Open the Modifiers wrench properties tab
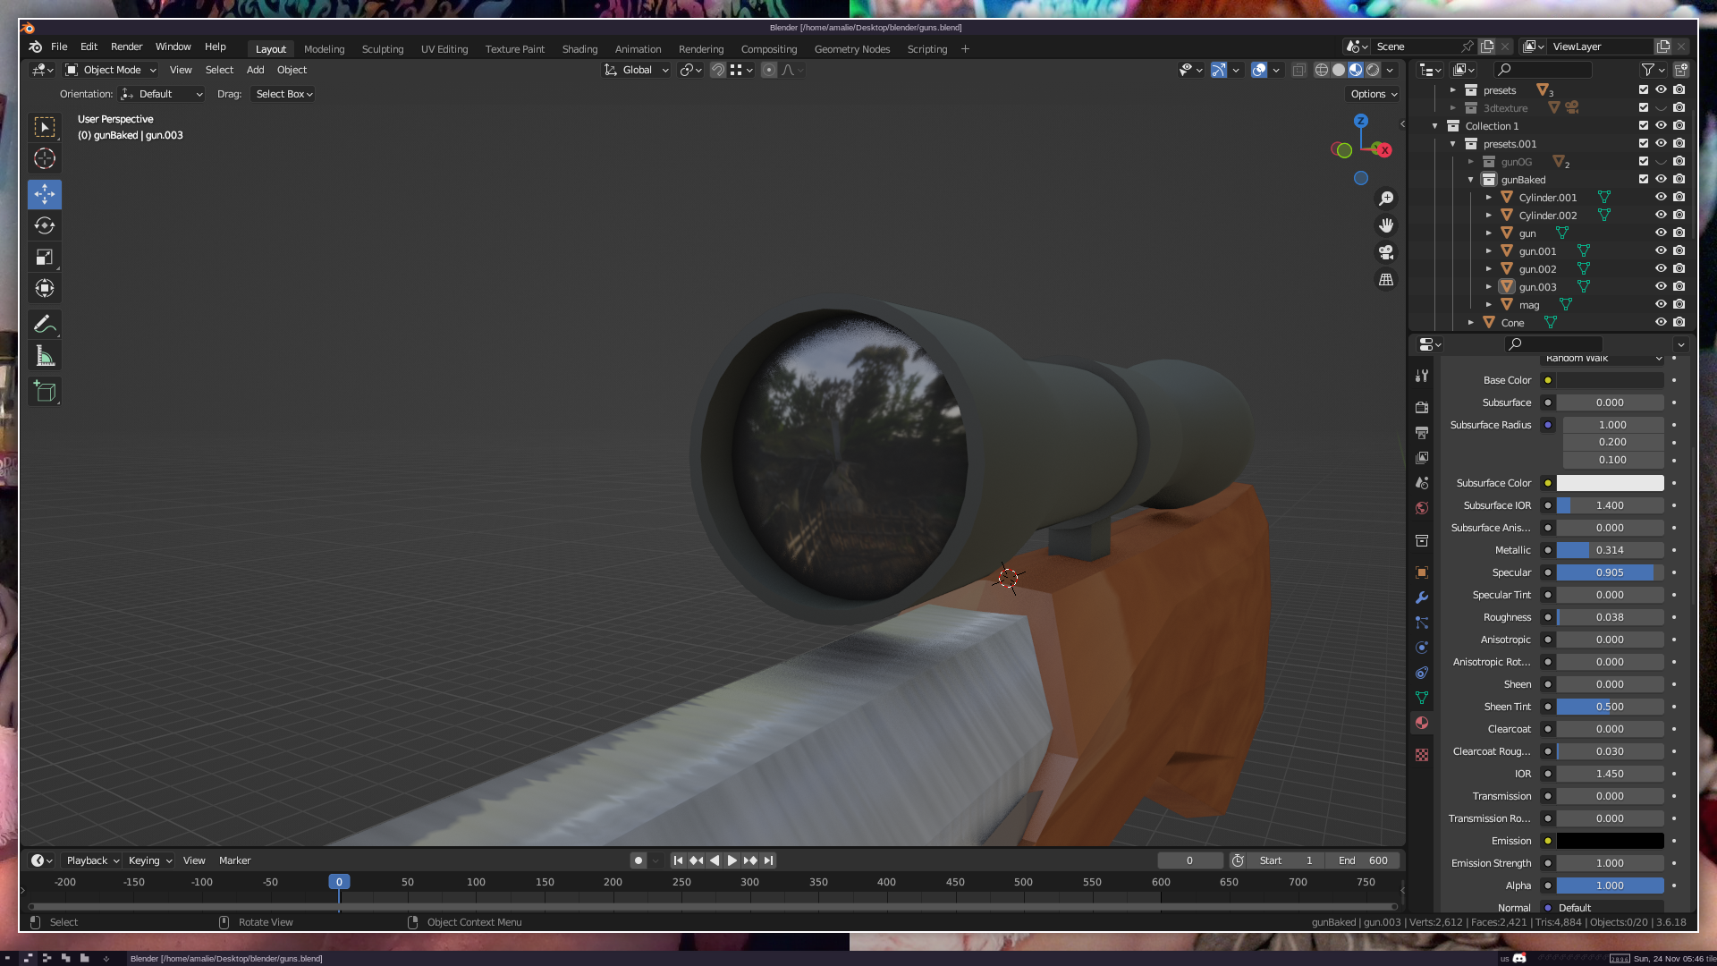Image resolution: width=1717 pixels, height=966 pixels. click(1422, 597)
